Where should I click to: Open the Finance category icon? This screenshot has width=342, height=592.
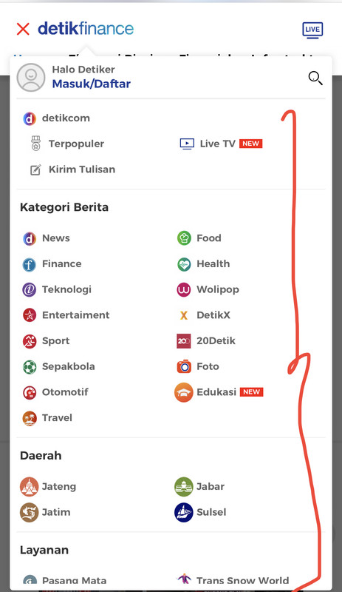30,265
